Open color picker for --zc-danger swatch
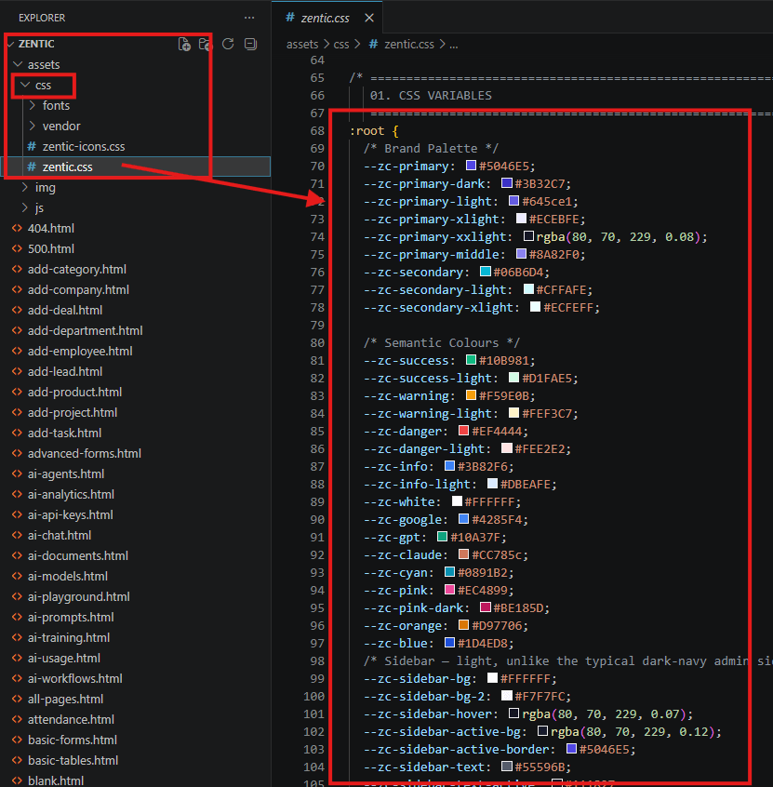Screen dimensions: 773x787 pos(464,431)
